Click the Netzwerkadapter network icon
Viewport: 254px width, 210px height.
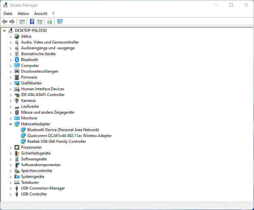point(17,124)
